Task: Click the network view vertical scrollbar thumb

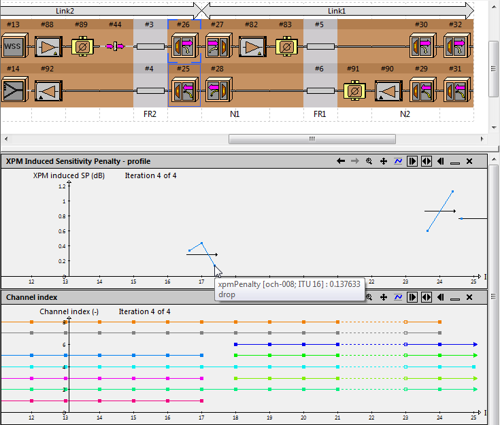Action: point(493,69)
